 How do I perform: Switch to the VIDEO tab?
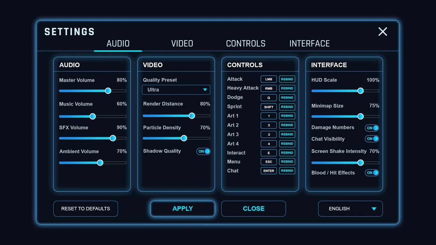pyautogui.click(x=182, y=44)
